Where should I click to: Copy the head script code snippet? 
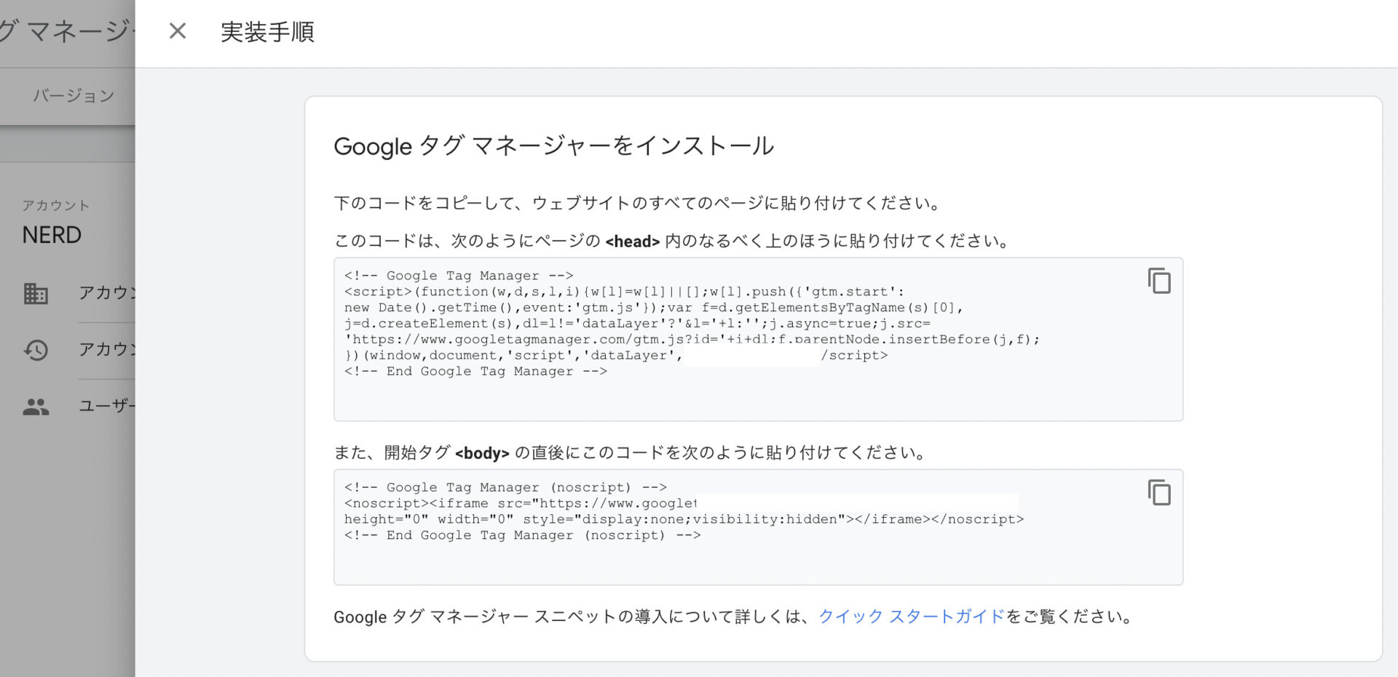pyautogui.click(x=1159, y=281)
